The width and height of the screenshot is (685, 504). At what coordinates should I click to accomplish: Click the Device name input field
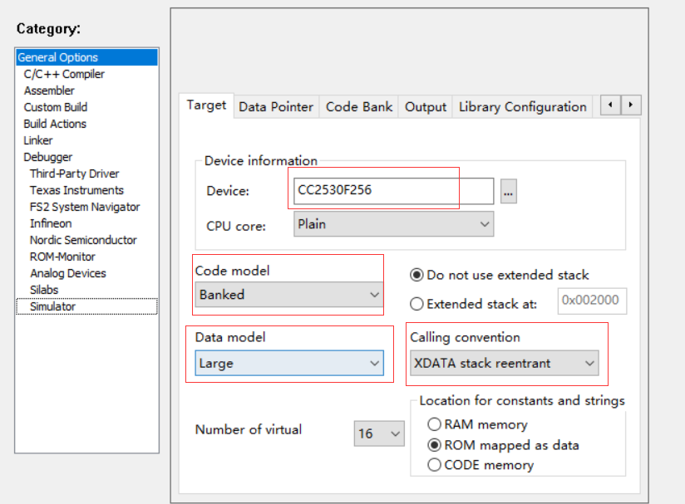(x=392, y=190)
